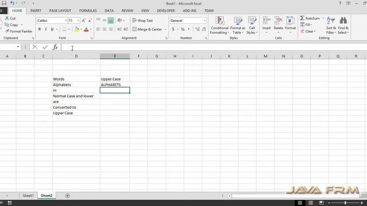The height and width of the screenshot is (206, 367).
Task: Open the General number format dropdown
Action: (x=205, y=21)
